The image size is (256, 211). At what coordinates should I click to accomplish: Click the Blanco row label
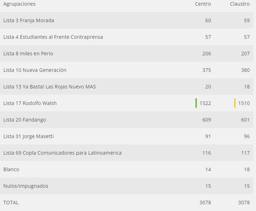[x=11, y=169]
